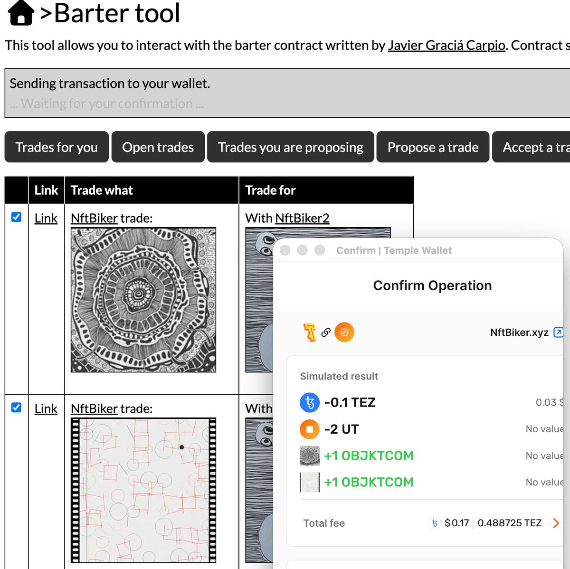Go to the home page icon
The height and width of the screenshot is (569, 570).
21,13
